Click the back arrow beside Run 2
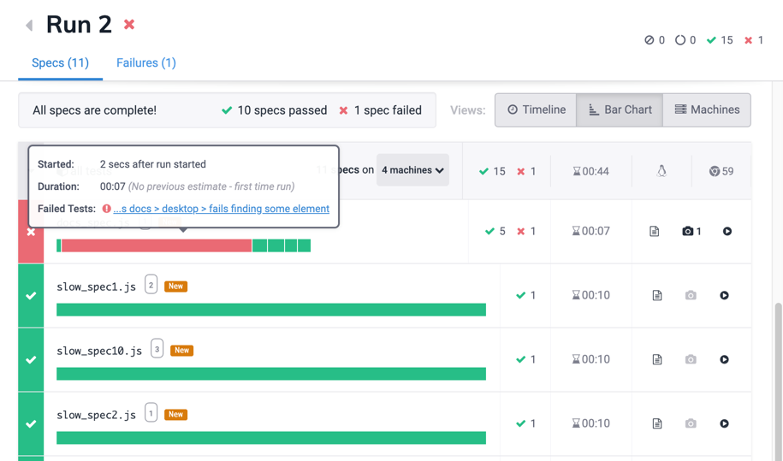 [x=29, y=26]
